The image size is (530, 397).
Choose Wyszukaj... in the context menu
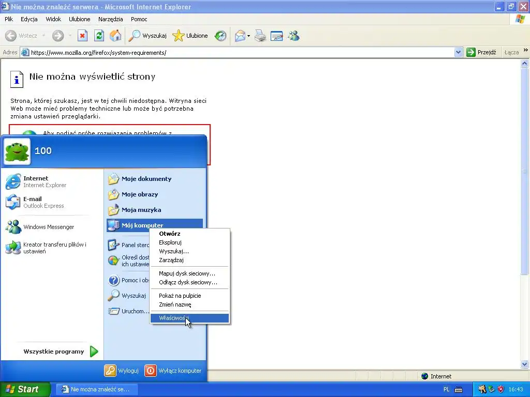[x=189, y=251]
